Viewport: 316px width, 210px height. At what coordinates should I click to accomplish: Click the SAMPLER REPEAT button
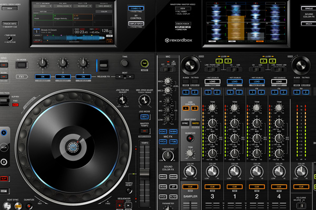(x=136, y=24)
